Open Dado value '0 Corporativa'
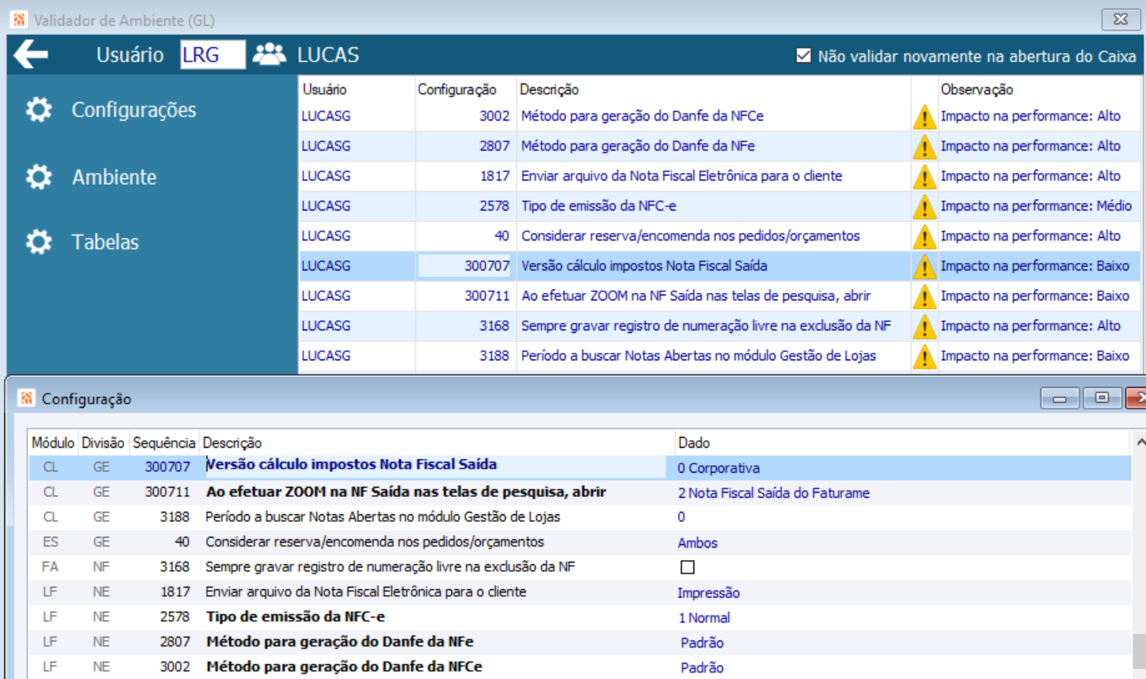Image resolution: width=1146 pixels, height=679 pixels. tap(718, 468)
